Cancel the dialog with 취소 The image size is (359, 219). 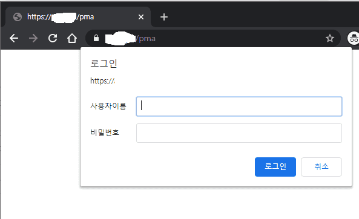click(x=321, y=167)
